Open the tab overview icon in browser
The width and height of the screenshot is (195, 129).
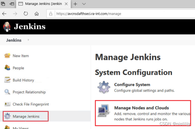3,4
